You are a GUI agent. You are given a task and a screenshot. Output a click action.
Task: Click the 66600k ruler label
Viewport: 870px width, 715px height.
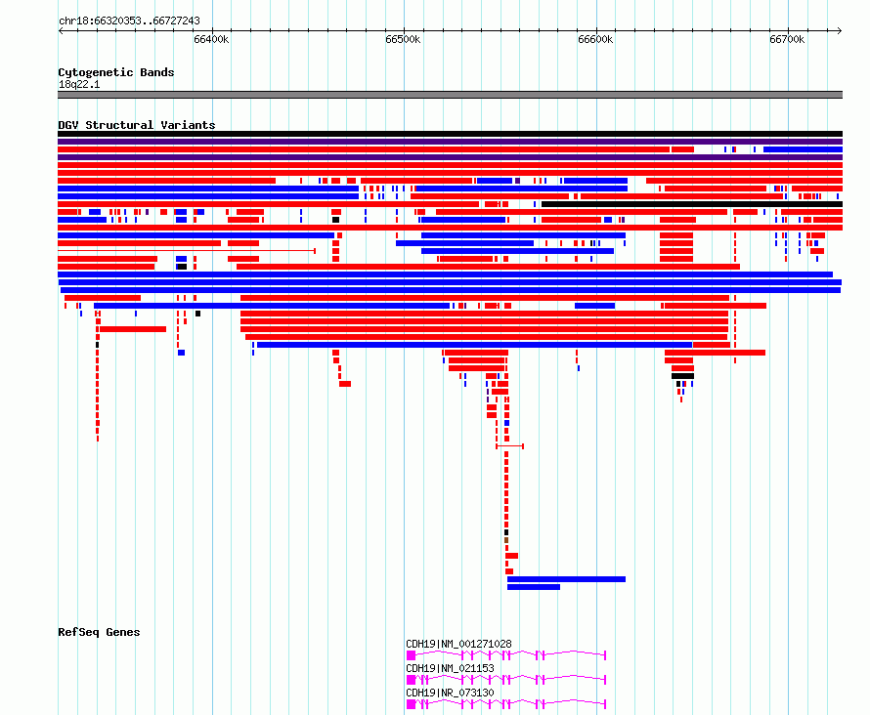(x=595, y=39)
